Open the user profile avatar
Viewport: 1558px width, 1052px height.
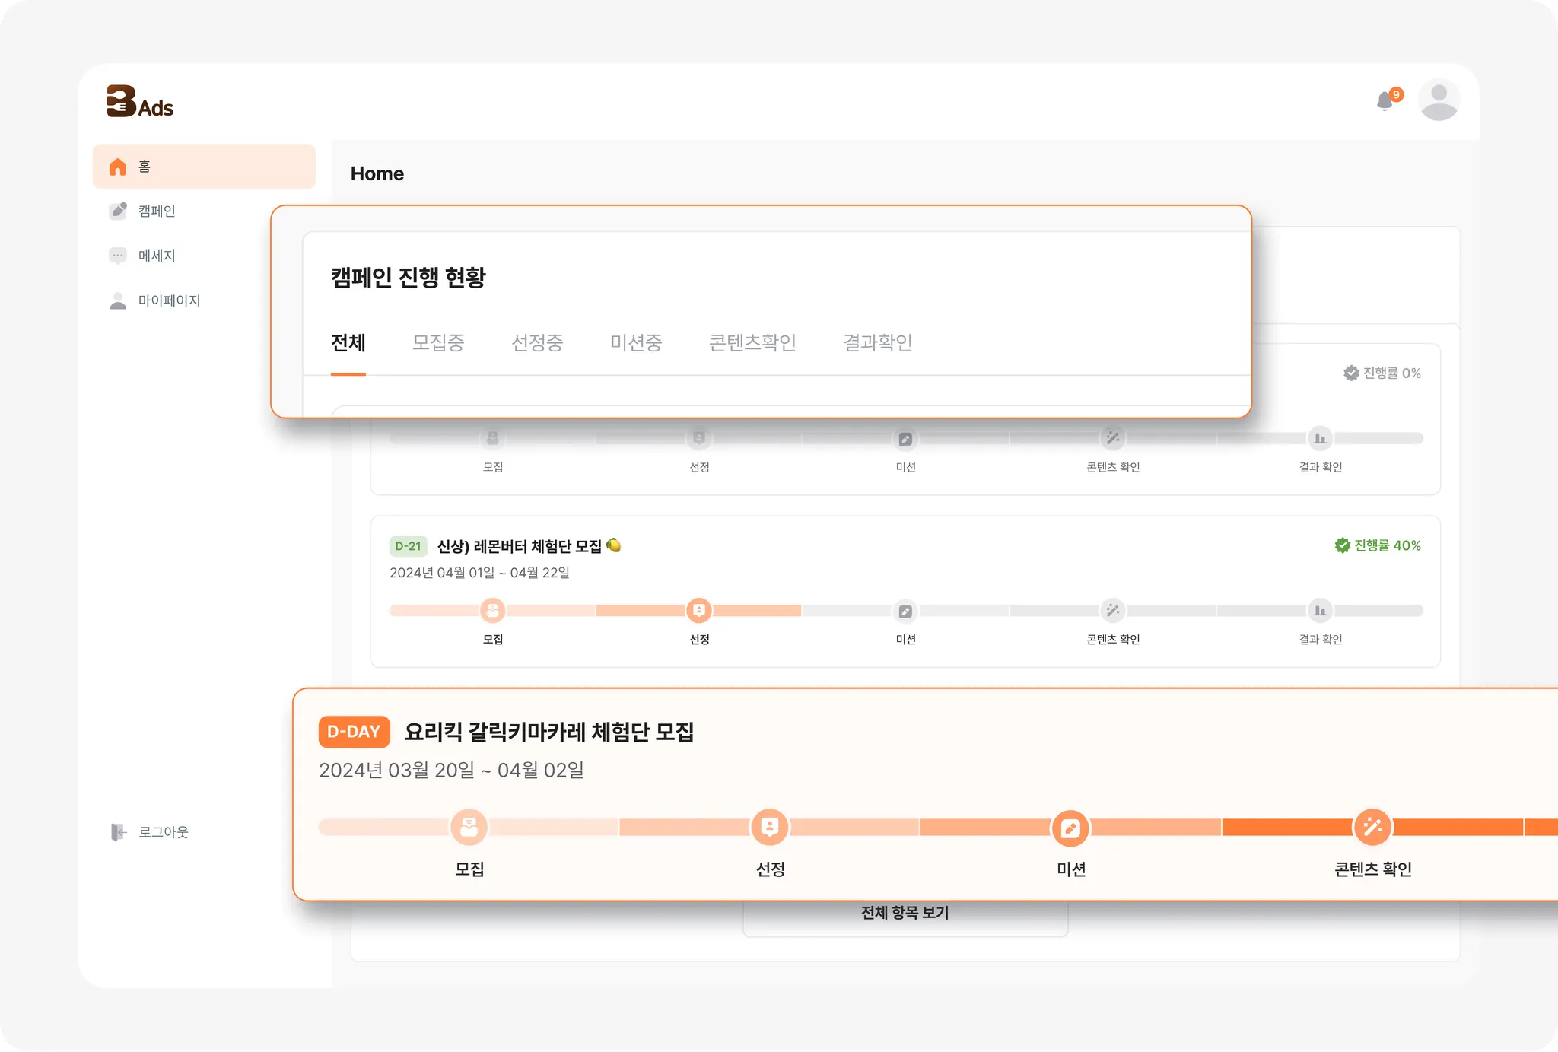[x=1439, y=100]
